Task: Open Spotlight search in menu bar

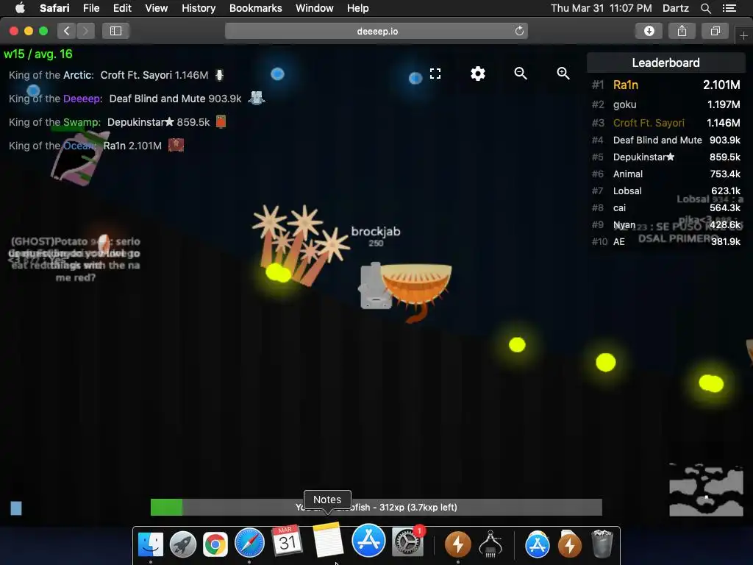Action: [706, 8]
